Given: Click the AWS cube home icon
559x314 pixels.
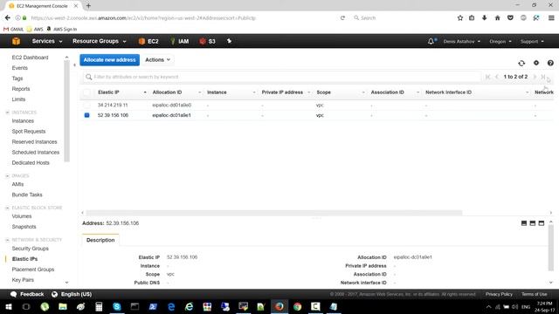Looking at the screenshot, I should (x=16, y=41).
